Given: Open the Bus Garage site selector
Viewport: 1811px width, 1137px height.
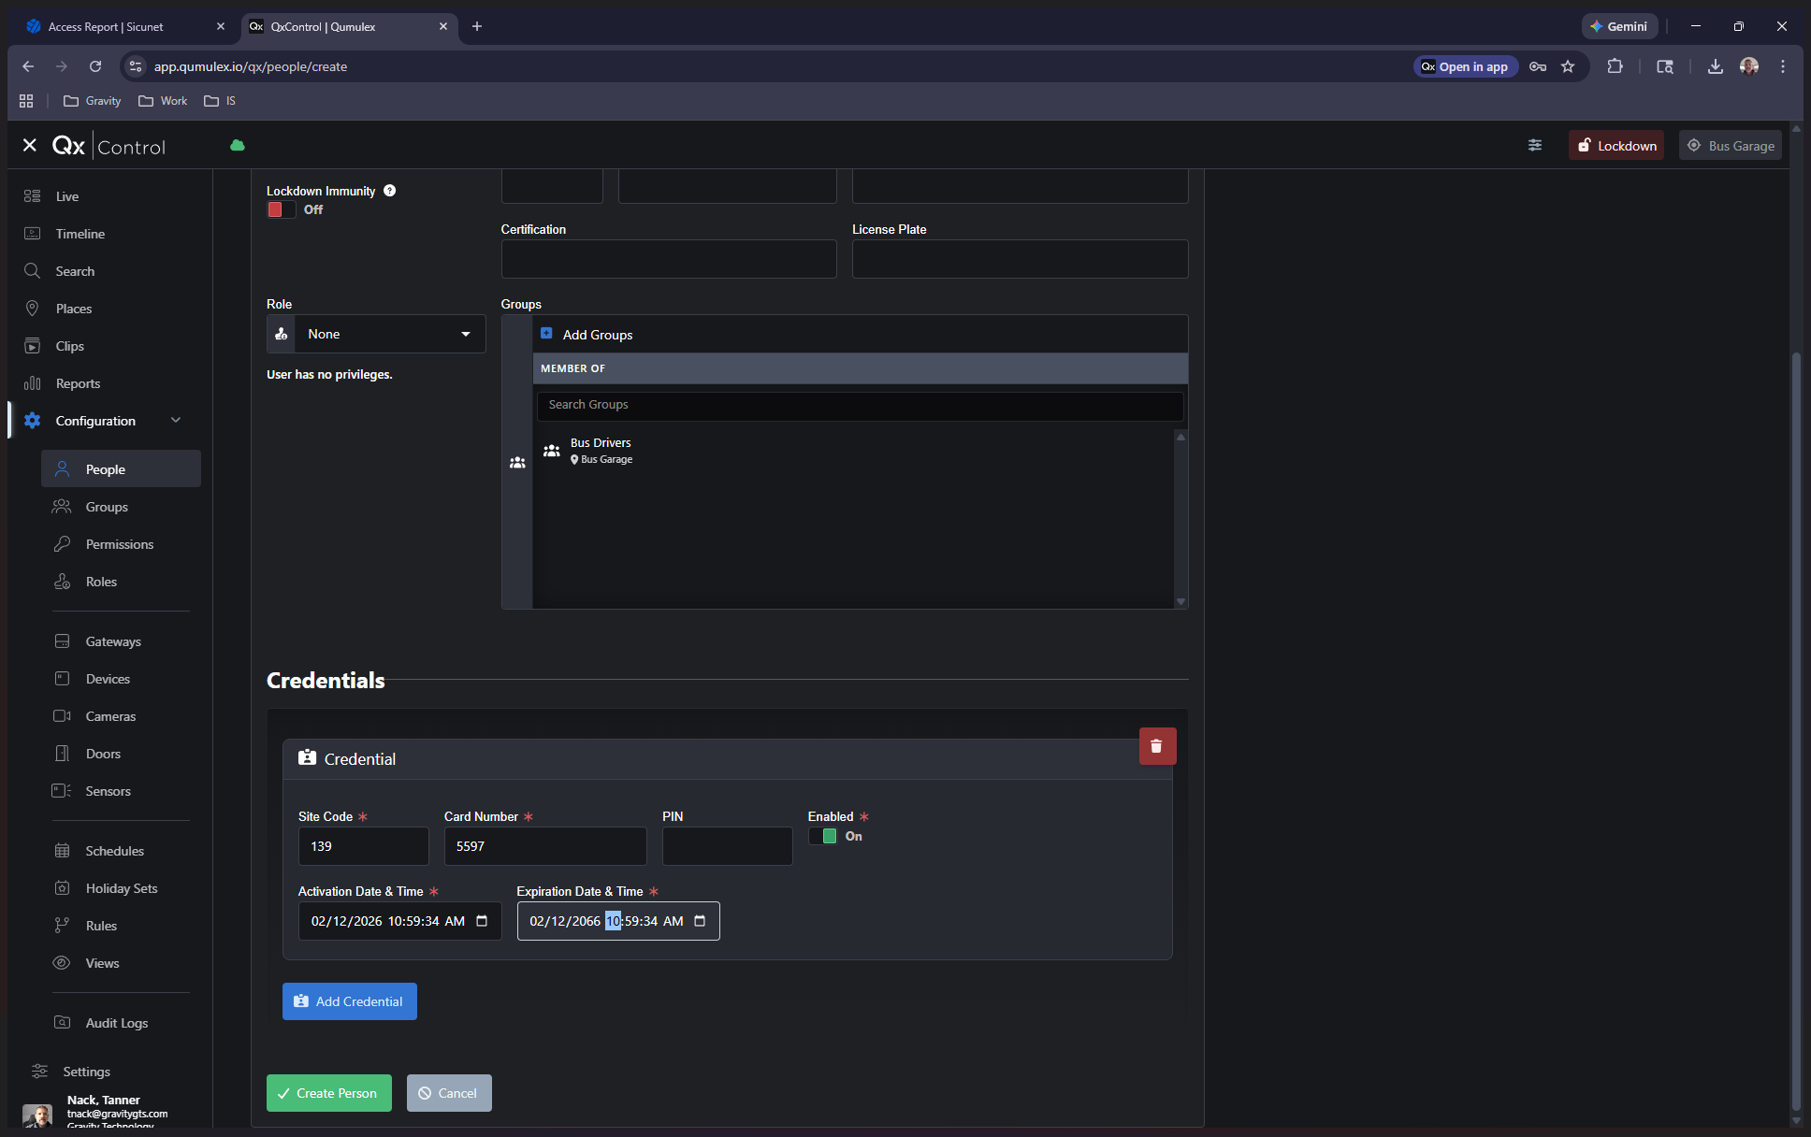Looking at the screenshot, I should point(1730,146).
